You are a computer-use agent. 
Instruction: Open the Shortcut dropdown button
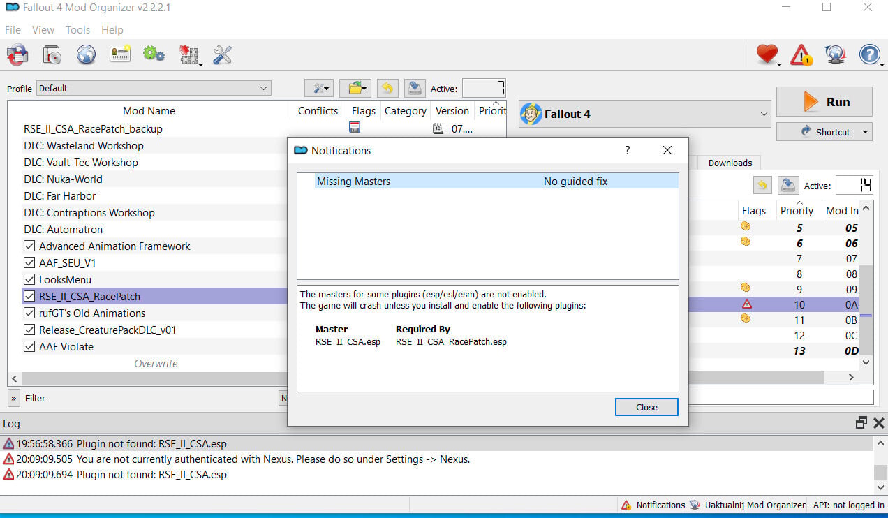[x=824, y=131]
